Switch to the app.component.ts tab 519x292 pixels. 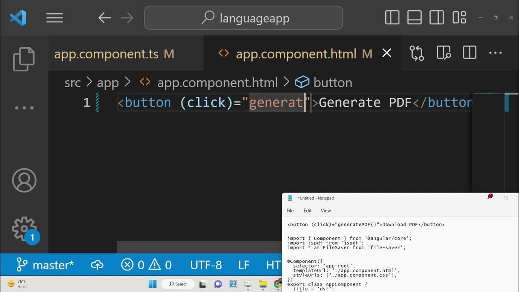pyautogui.click(x=106, y=54)
